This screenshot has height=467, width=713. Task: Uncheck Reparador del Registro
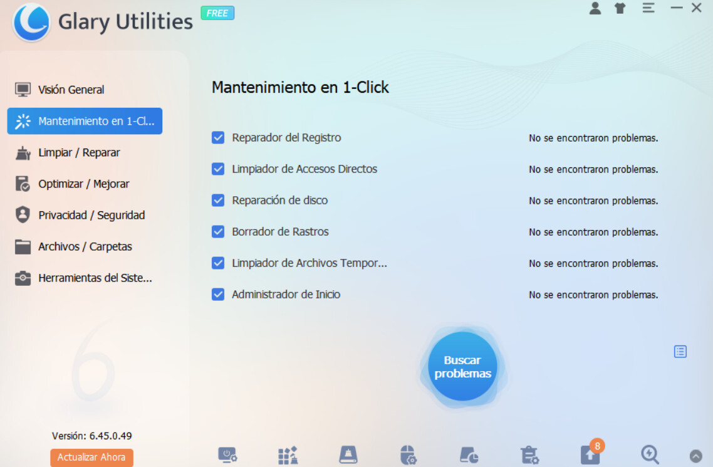[x=218, y=137]
